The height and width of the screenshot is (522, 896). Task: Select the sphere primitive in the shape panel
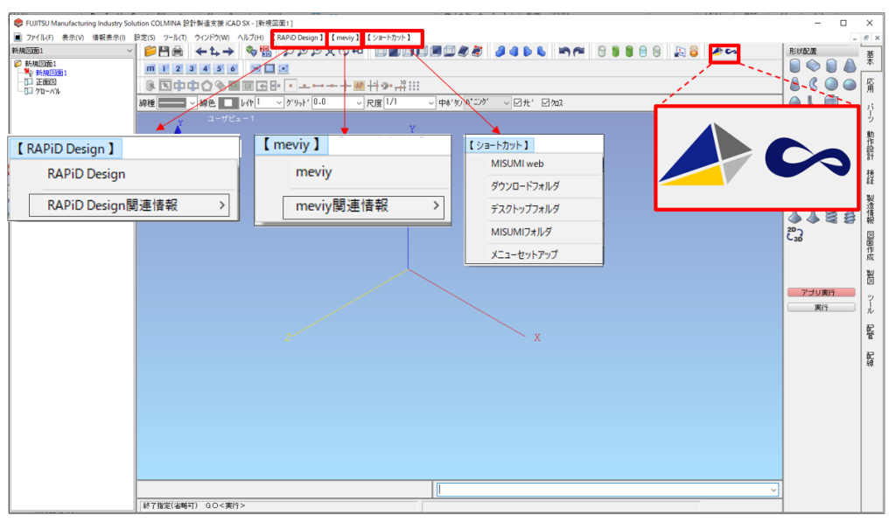(830, 83)
